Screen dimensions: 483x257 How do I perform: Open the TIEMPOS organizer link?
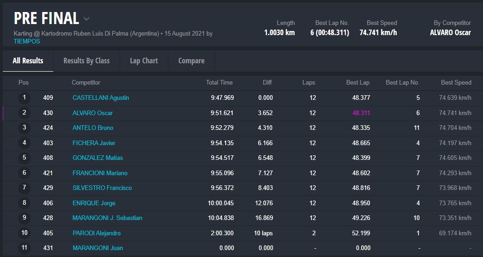[27, 41]
